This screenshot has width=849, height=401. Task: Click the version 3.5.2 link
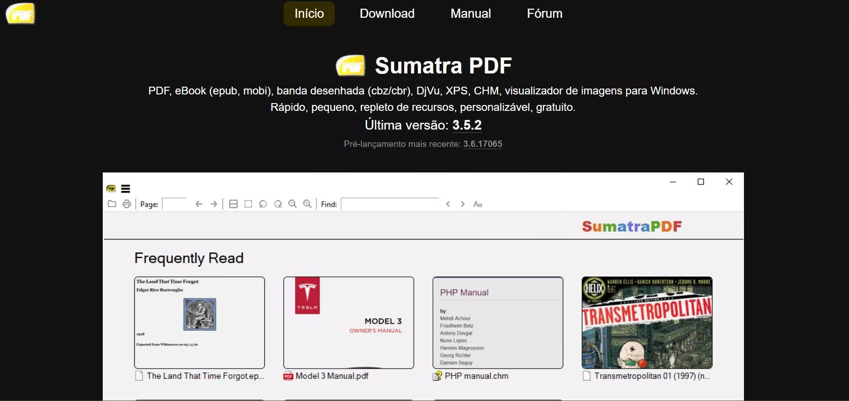tap(467, 125)
